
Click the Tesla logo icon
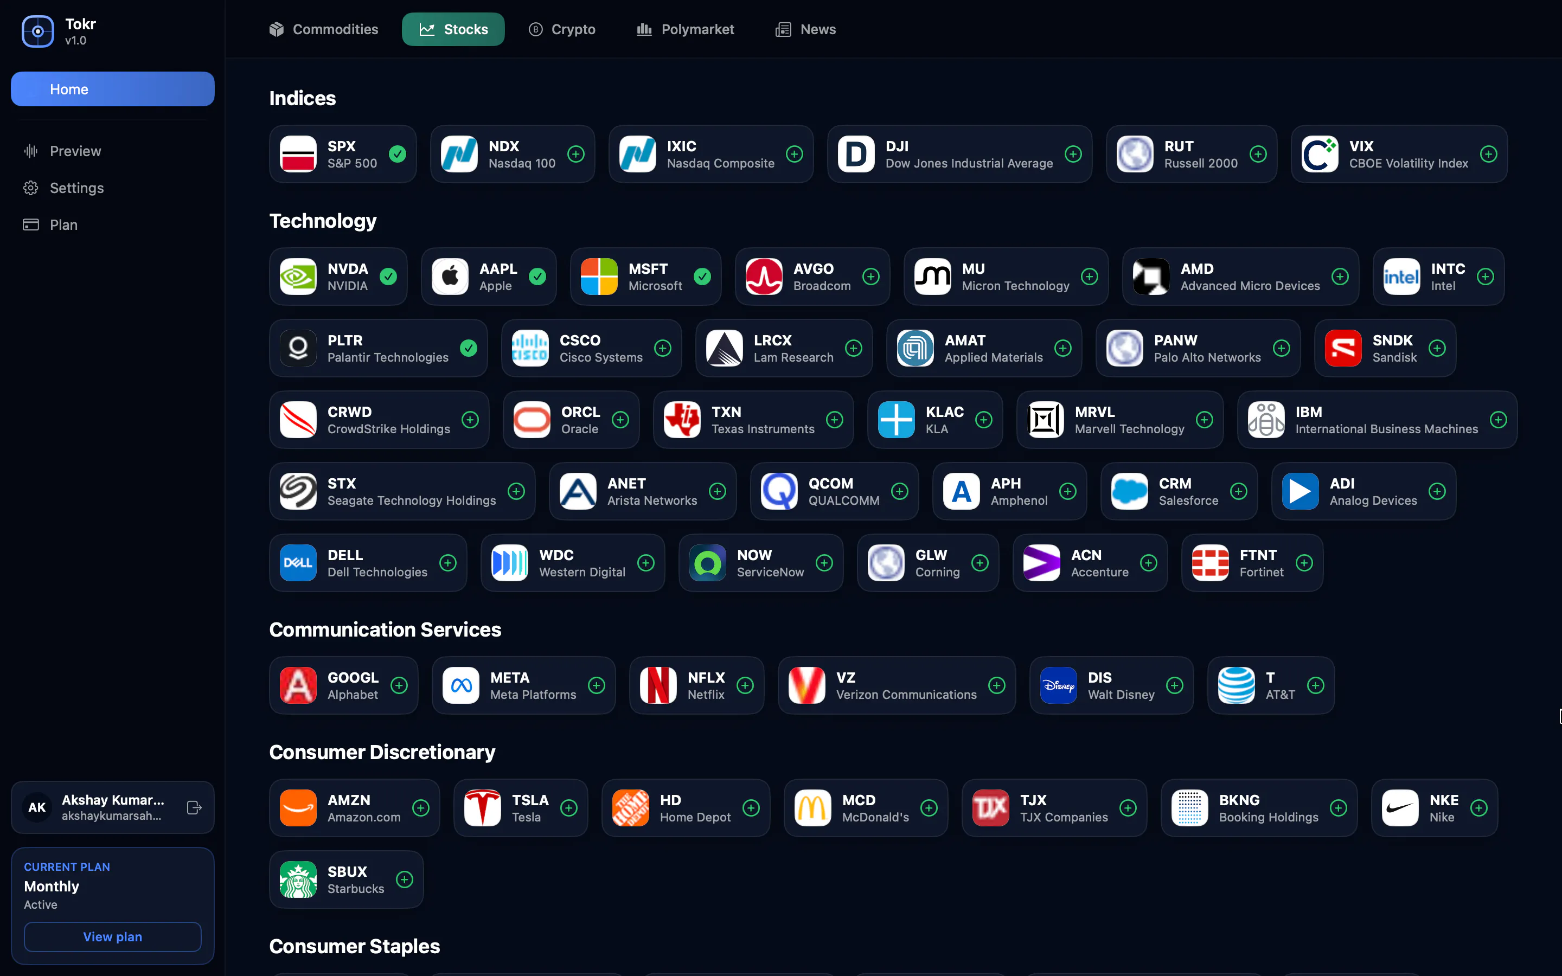(x=483, y=808)
